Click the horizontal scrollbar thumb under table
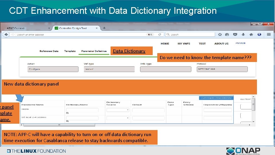The width and height of the screenshot is (275, 155). coord(59,125)
